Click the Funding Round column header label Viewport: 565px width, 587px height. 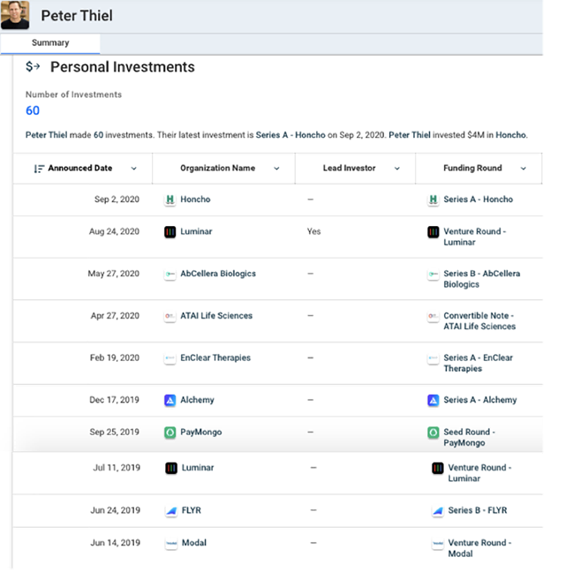click(472, 168)
